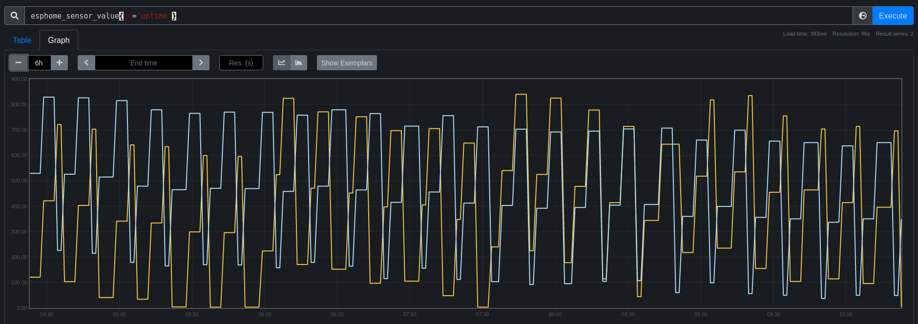The height and width of the screenshot is (324, 918).
Task: Toggle Show Exemplars
Action: [x=347, y=62]
